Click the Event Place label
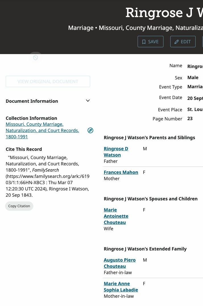This screenshot has width=203, height=306. point(170,110)
